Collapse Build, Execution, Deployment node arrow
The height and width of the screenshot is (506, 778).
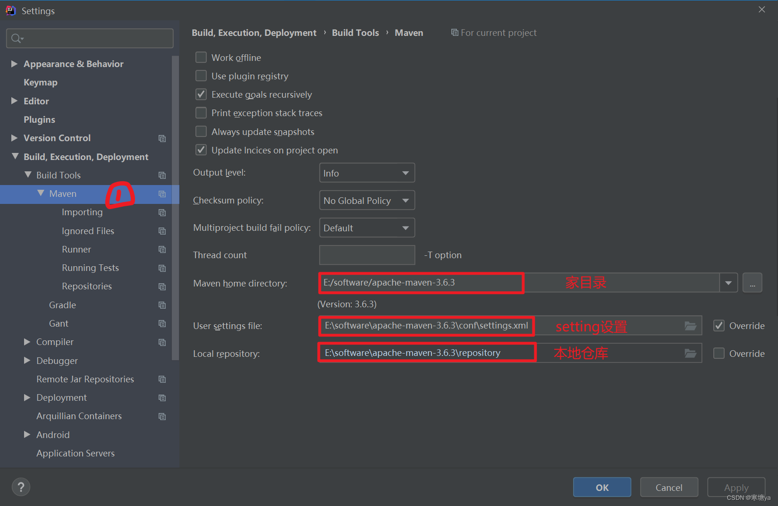pos(15,156)
